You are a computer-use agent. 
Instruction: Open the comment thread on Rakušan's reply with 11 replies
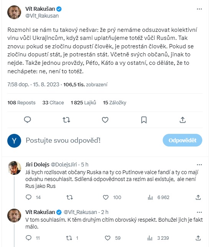point(28,238)
